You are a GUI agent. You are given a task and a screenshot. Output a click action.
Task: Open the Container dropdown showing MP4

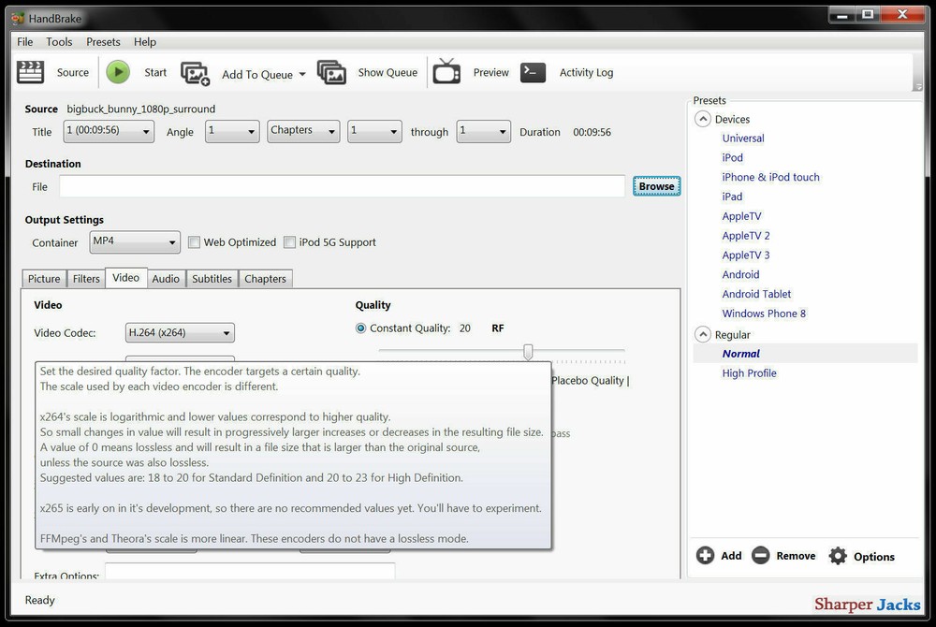pyautogui.click(x=134, y=241)
